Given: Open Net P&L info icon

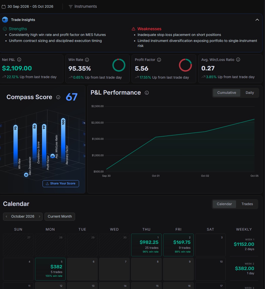Looking at the screenshot, I should pyautogui.click(x=19, y=60).
